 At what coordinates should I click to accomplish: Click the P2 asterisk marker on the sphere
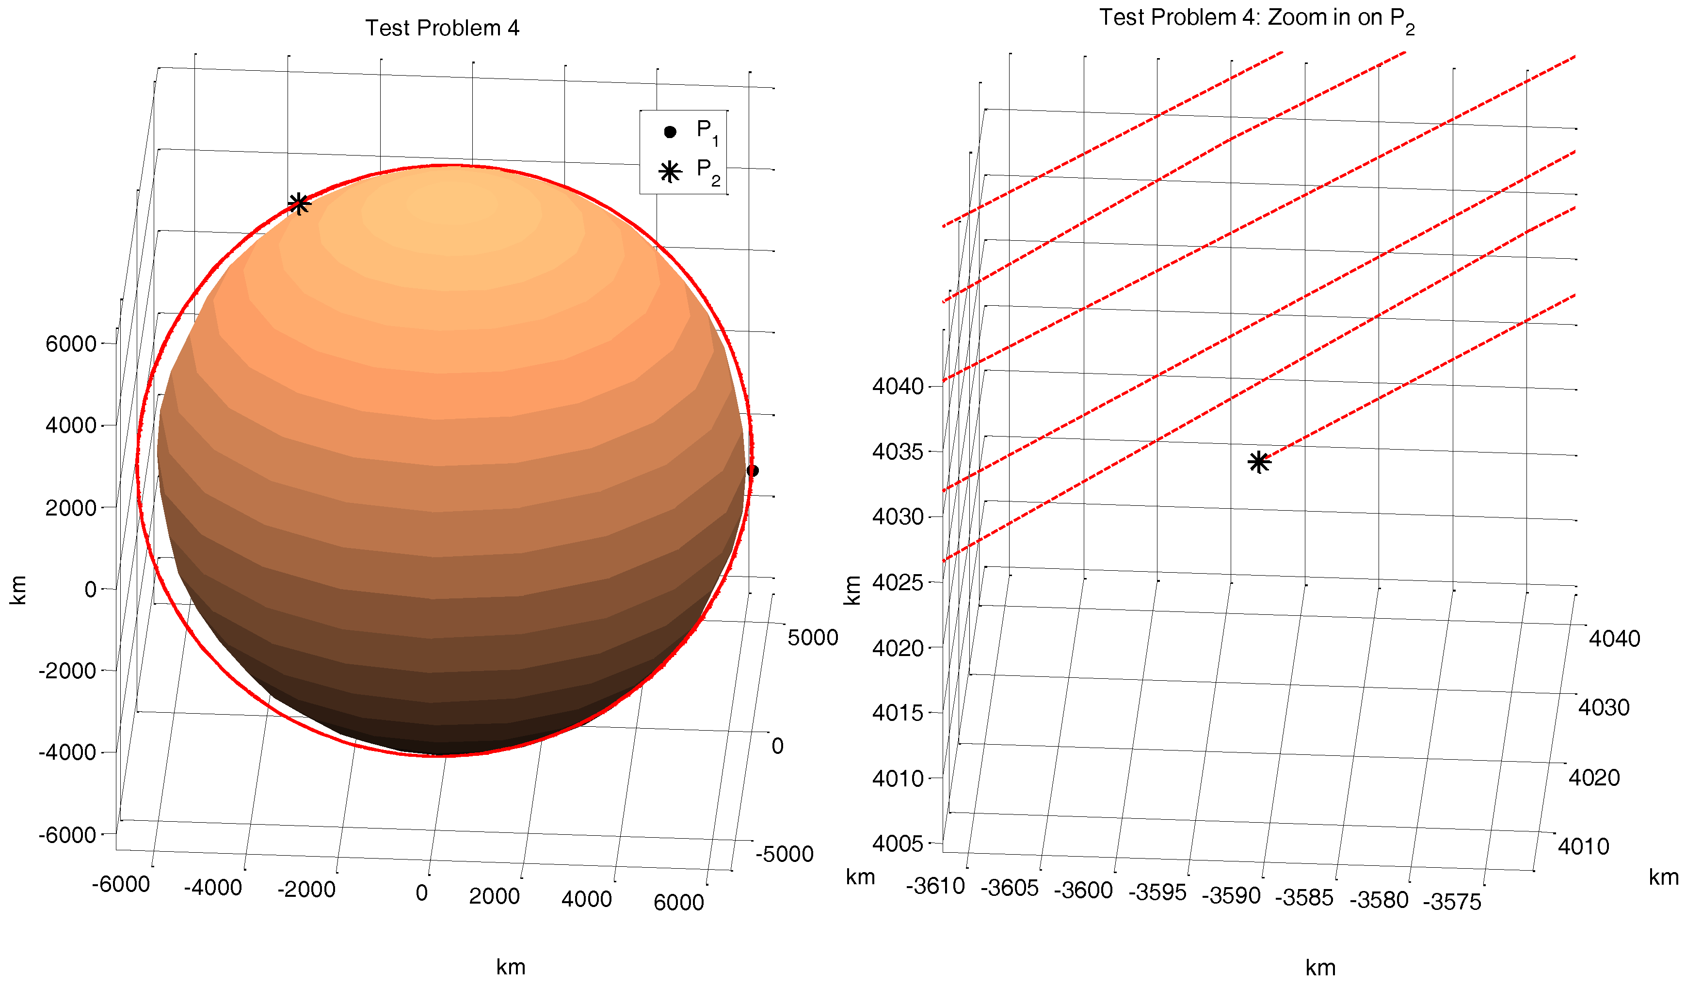pos(298,203)
